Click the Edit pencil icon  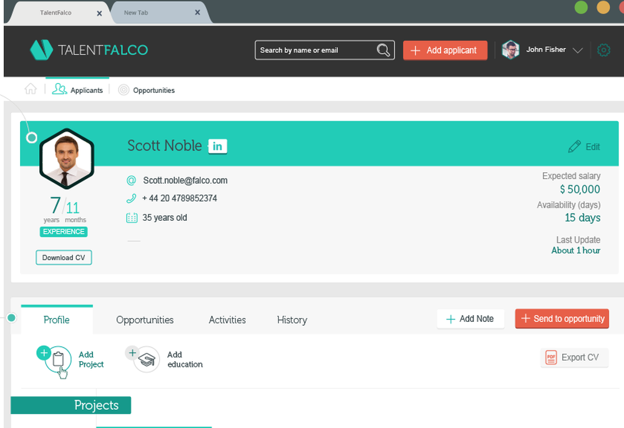tap(575, 147)
